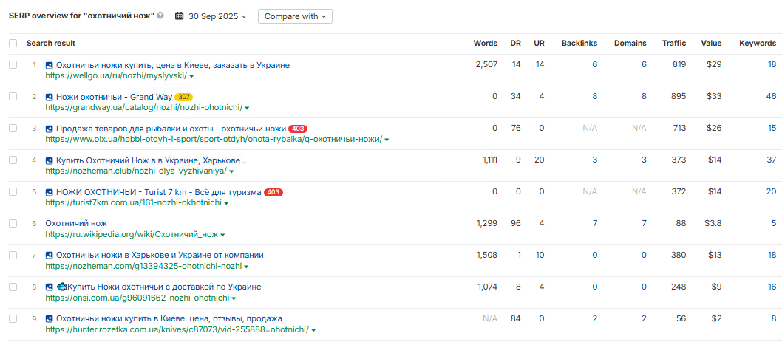Image resolution: width=782 pixels, height=342 pixels.
Task: Open the Ножи охотничьи - Grand Way title link
Action: pos(115,97)
